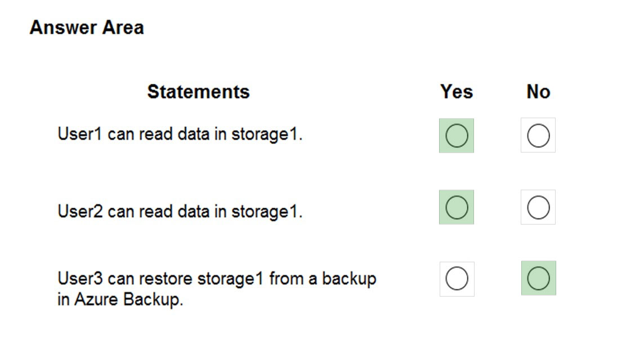Click the User3 restore storage1 statement text
This screenshot has height=345, width=626.
click(217, 289)
